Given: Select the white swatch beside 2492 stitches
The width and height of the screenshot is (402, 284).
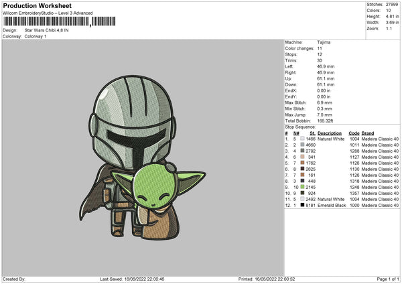Looking at the screenshot, I should click(302, 199).
